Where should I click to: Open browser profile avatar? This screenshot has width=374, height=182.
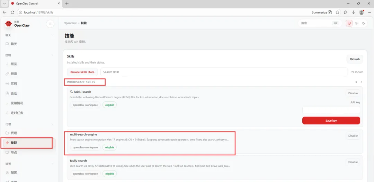tap(361, 12)
